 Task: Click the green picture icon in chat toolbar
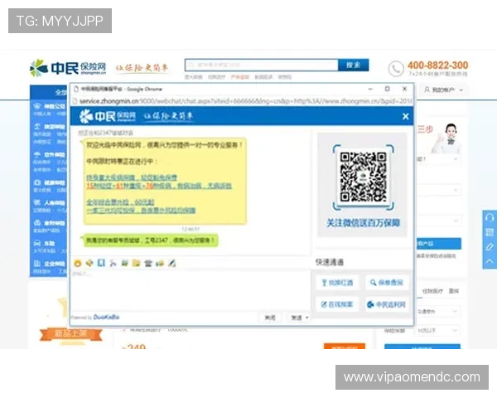point(124,263)
